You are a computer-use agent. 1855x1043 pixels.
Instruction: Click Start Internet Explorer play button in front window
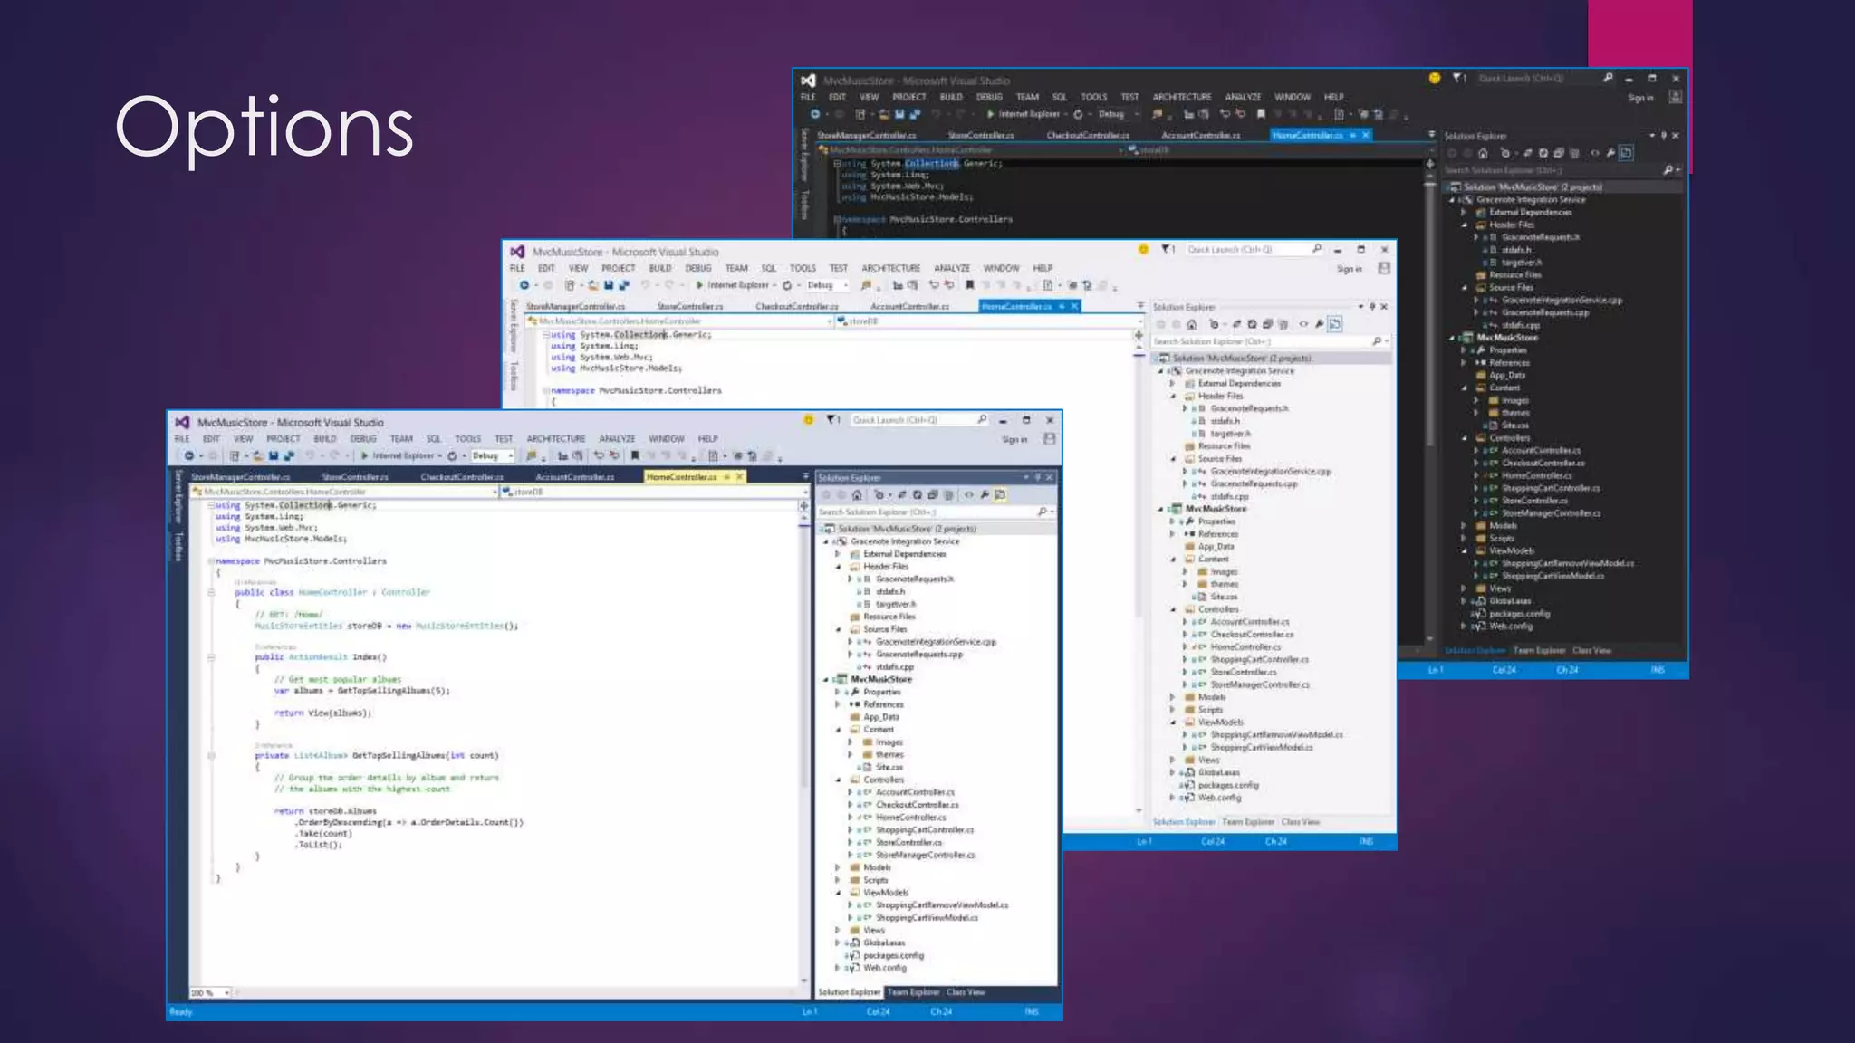pyautogui.click(x=364, y=456)
